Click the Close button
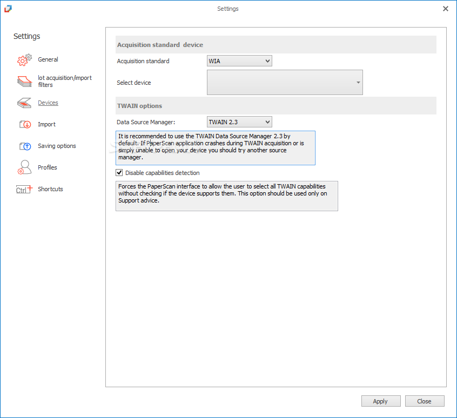Viewport: 457px width, 418px height. click(425, 401)
